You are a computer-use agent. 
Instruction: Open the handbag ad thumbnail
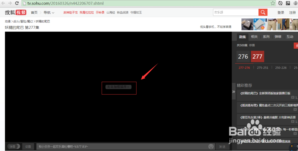(x=247, y=24)
